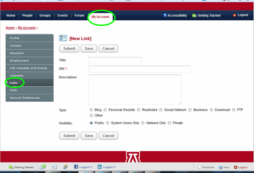
Task: Select Restricted link type
Action: (x=139, y=110)
